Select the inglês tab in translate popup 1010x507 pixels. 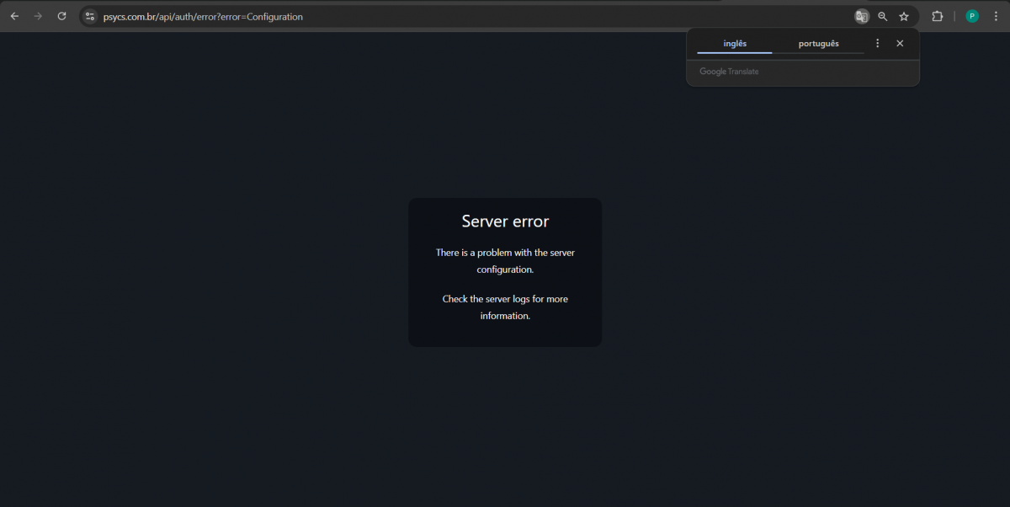click(735, 44)
